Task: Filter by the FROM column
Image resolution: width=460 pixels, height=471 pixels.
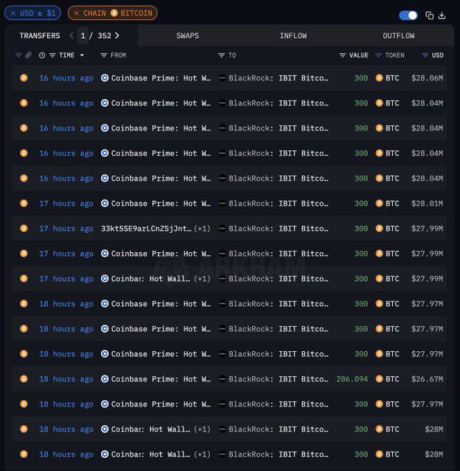Action: [x=104, y=55]
